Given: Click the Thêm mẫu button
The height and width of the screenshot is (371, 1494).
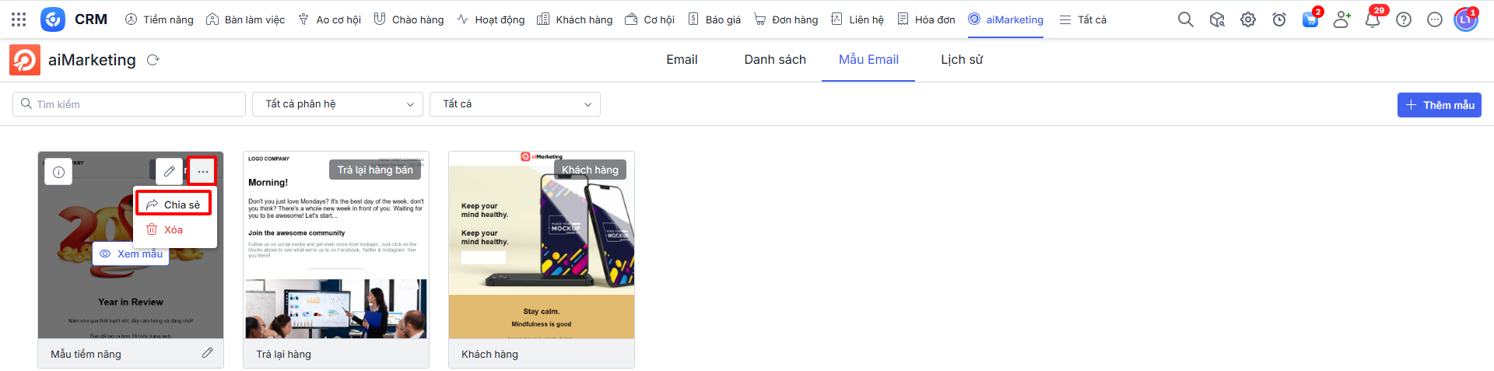Looking at the screenshot, I should [1440, 105].
